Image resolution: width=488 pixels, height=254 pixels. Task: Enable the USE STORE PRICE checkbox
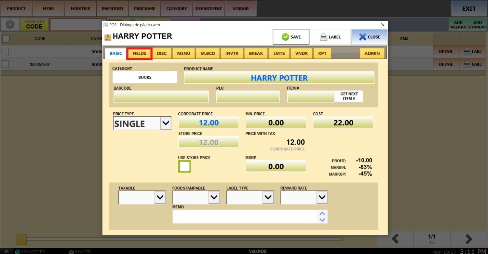pos(184,167)
